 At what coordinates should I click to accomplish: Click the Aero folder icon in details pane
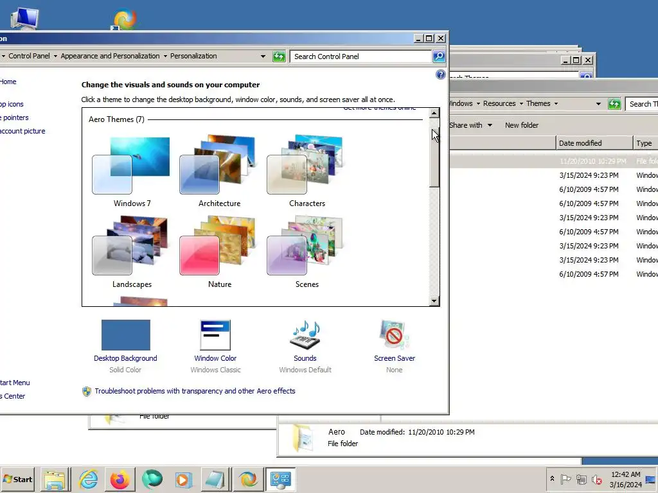[302, 438]
